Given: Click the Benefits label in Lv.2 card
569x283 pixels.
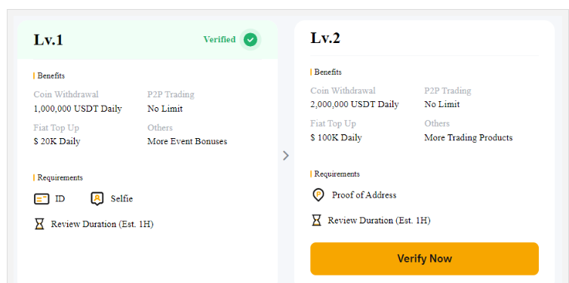Looking at the screenshot, I should (x=328, y=72).
